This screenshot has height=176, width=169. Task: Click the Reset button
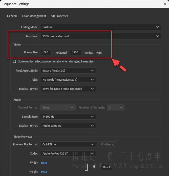[x=107, y=167]
